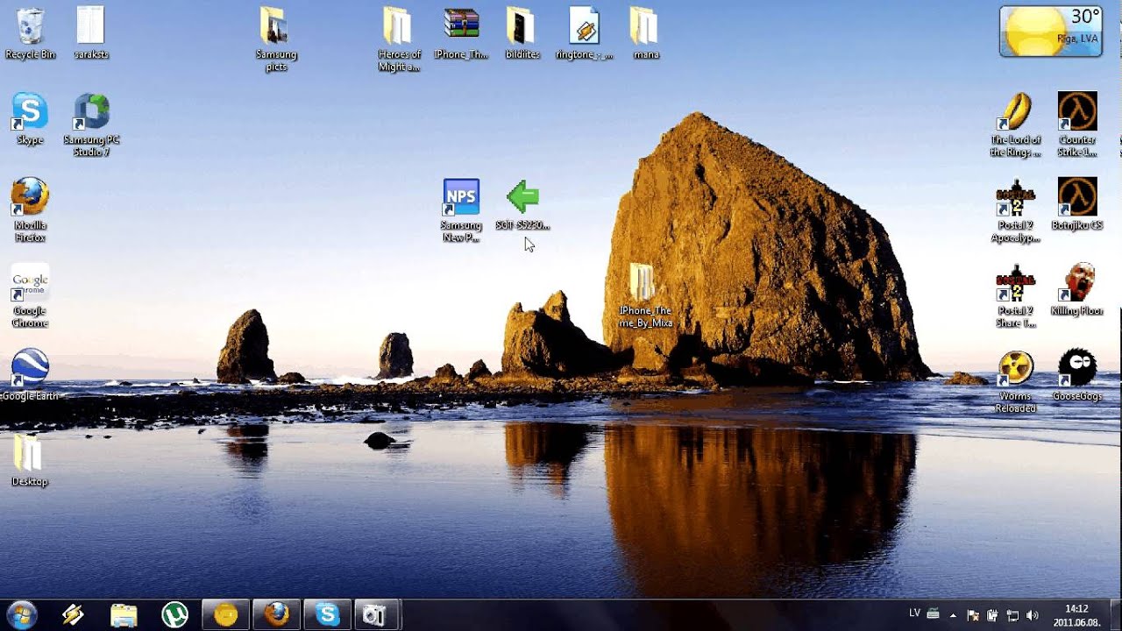Click the Riga weather gadget
Screen dimensions: 1122x631
[x=1051, y=32]
